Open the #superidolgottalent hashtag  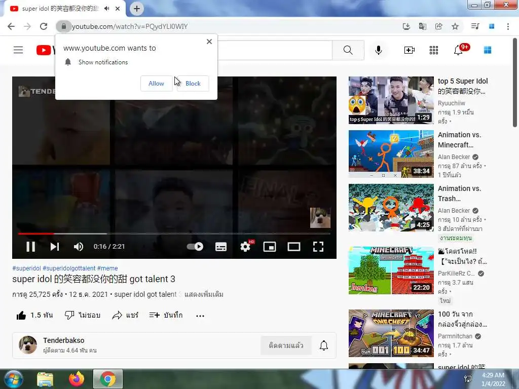click(69, 268)
